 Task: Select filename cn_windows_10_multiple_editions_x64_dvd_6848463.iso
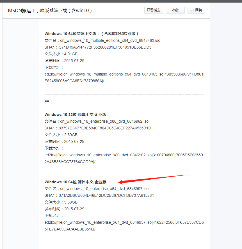110,41
